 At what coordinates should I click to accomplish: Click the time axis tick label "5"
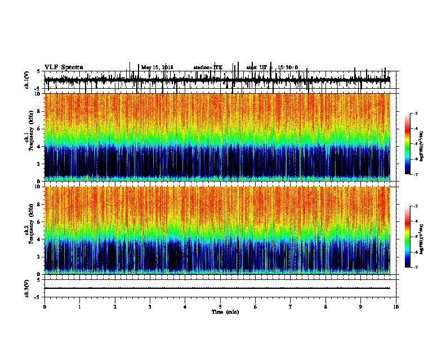coord(220,307)
